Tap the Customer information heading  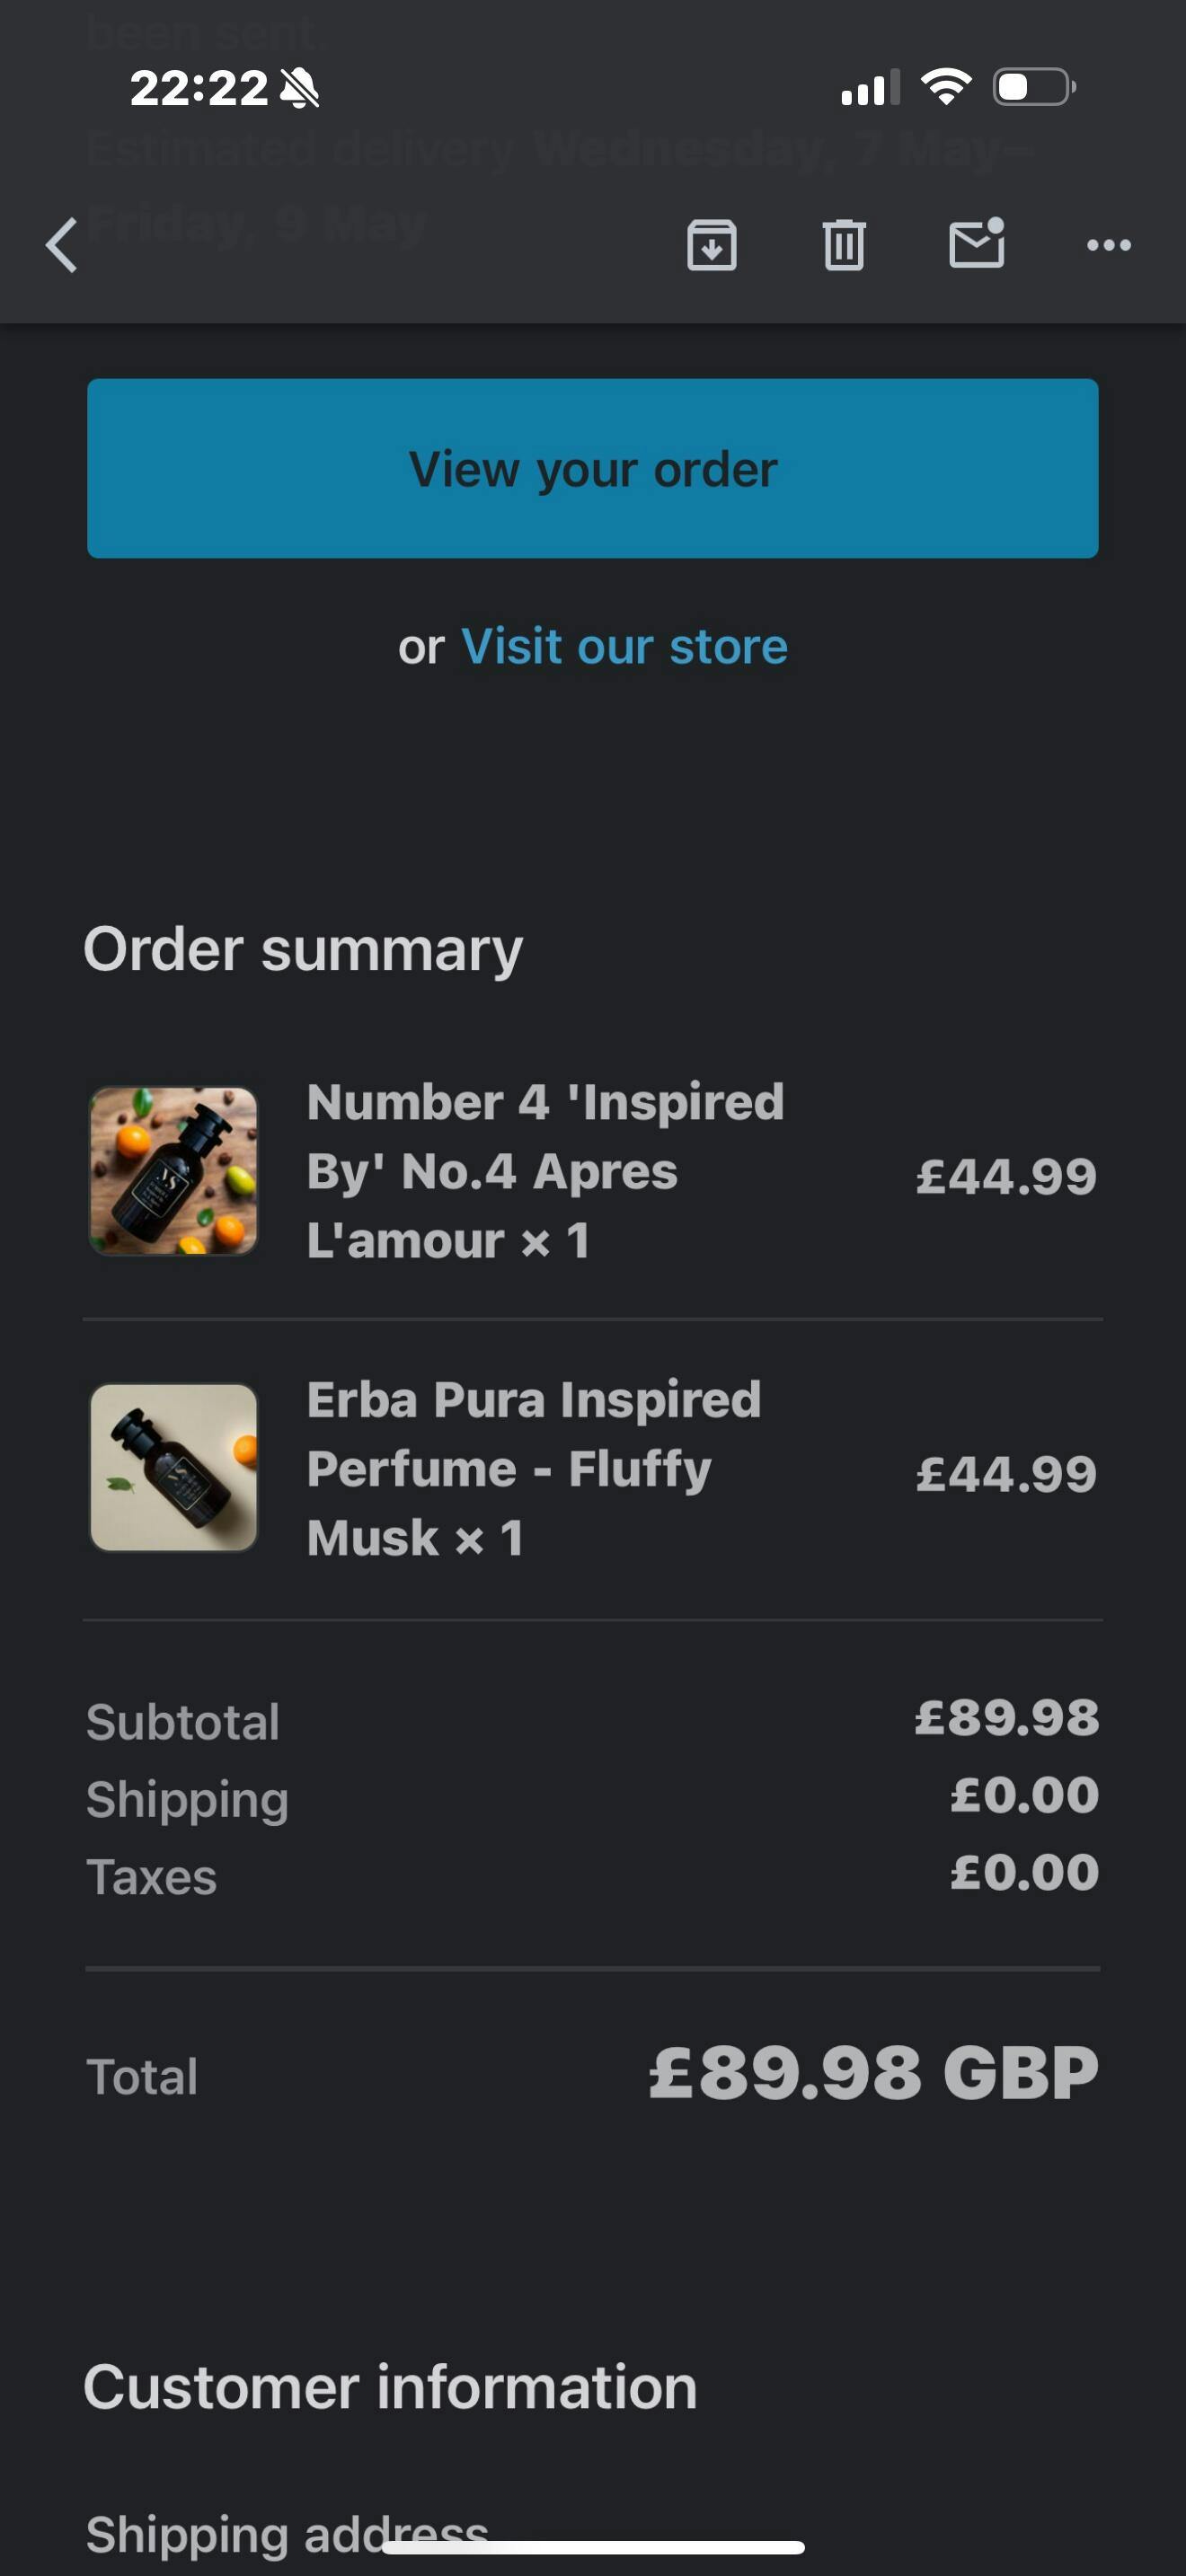[x=390, y=2387]
